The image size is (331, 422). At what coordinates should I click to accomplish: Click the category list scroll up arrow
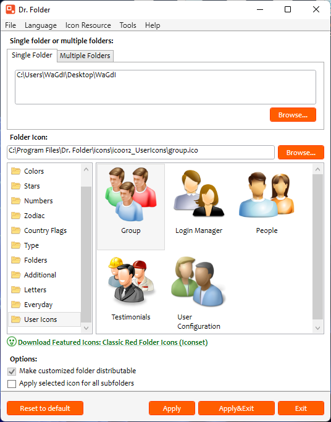(86, 169)
